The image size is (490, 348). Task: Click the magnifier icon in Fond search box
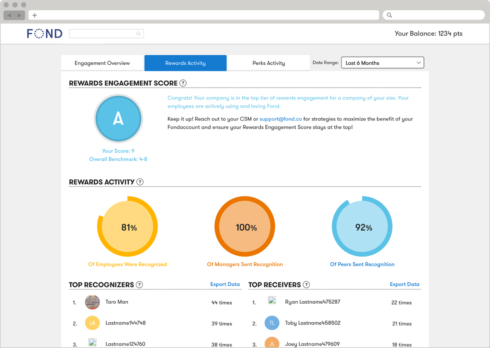click(139, 34)
